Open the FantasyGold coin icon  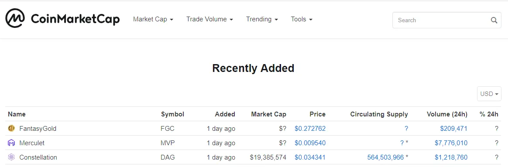(11, 129)
